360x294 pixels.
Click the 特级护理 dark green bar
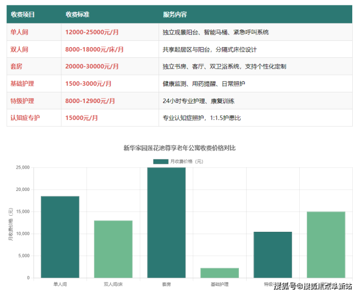(x=272, y=255)
